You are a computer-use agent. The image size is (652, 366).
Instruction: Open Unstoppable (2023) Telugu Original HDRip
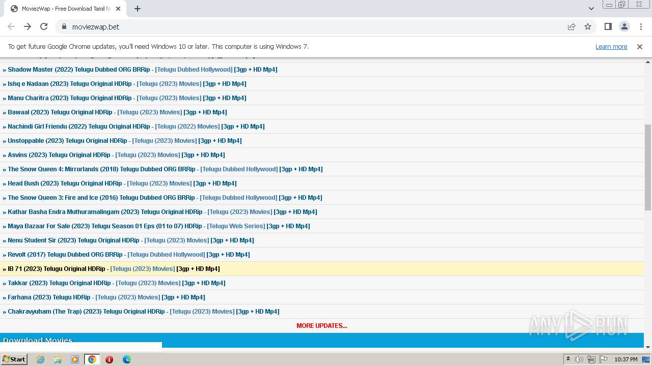point(67,141)
